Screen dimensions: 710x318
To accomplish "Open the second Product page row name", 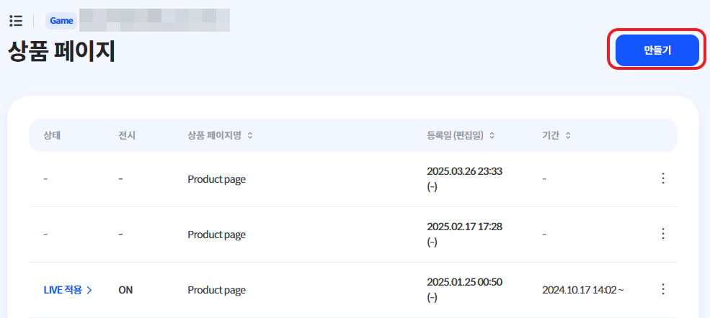I will [x=216, y=235].
